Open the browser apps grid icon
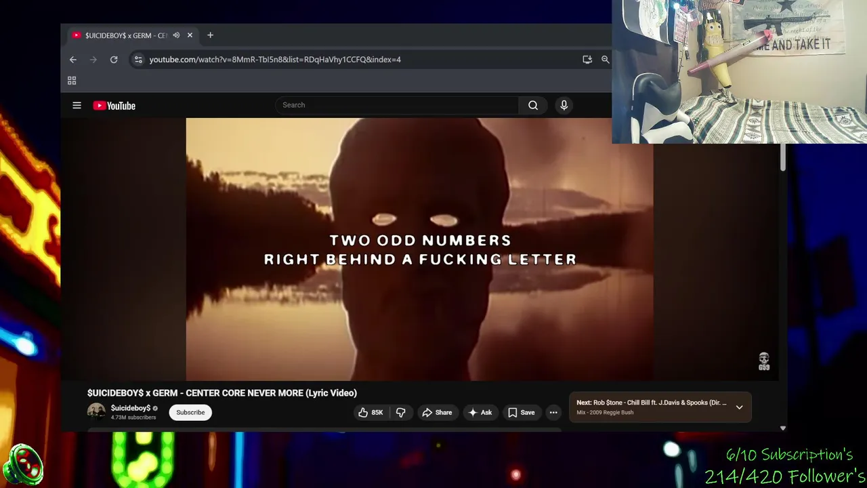This screenshot has height=488, width=867. coord(72,81)
